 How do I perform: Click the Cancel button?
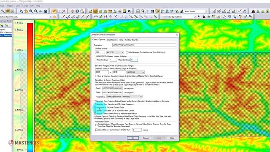pos(146,138)
